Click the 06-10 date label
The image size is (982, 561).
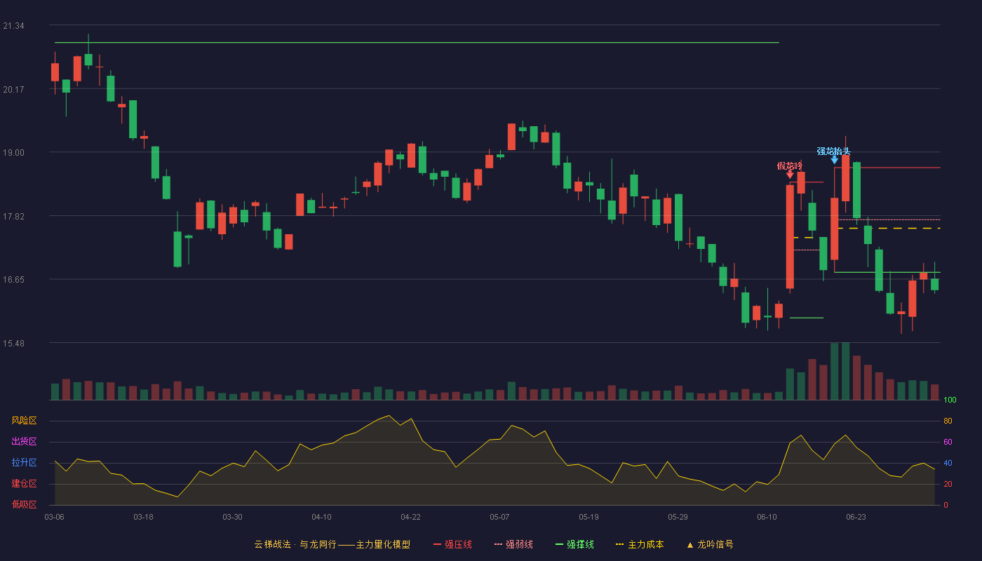[767, 517]
